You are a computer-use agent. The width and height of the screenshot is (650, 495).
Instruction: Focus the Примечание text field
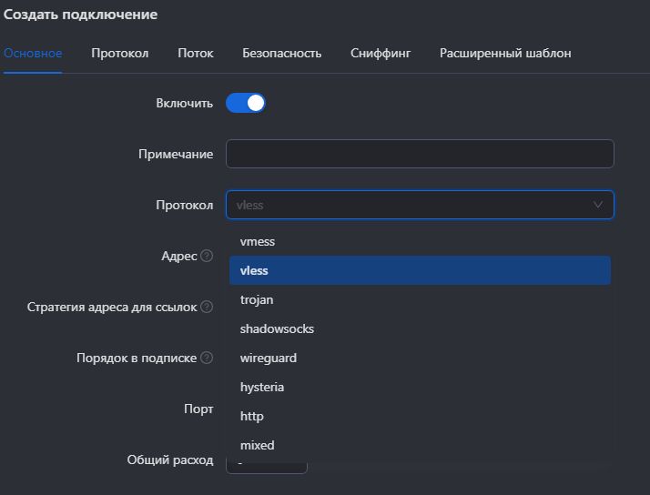coord(420,154)
